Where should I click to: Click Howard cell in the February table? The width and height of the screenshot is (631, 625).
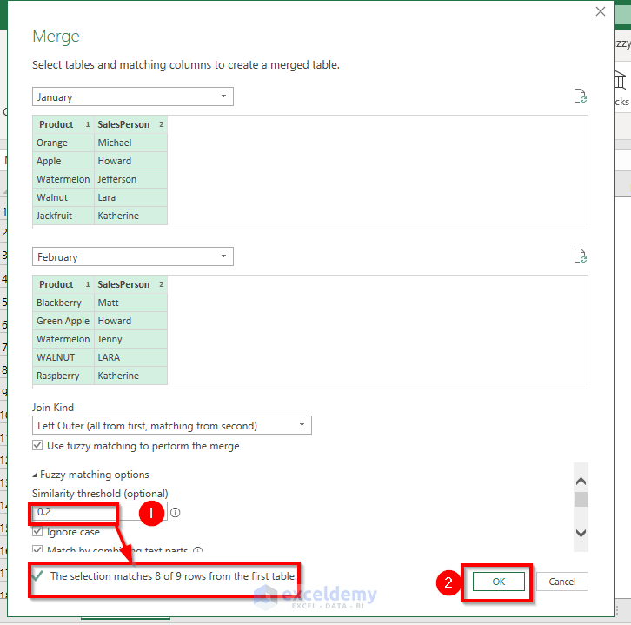pyautogui.click(x=130, y=321)
